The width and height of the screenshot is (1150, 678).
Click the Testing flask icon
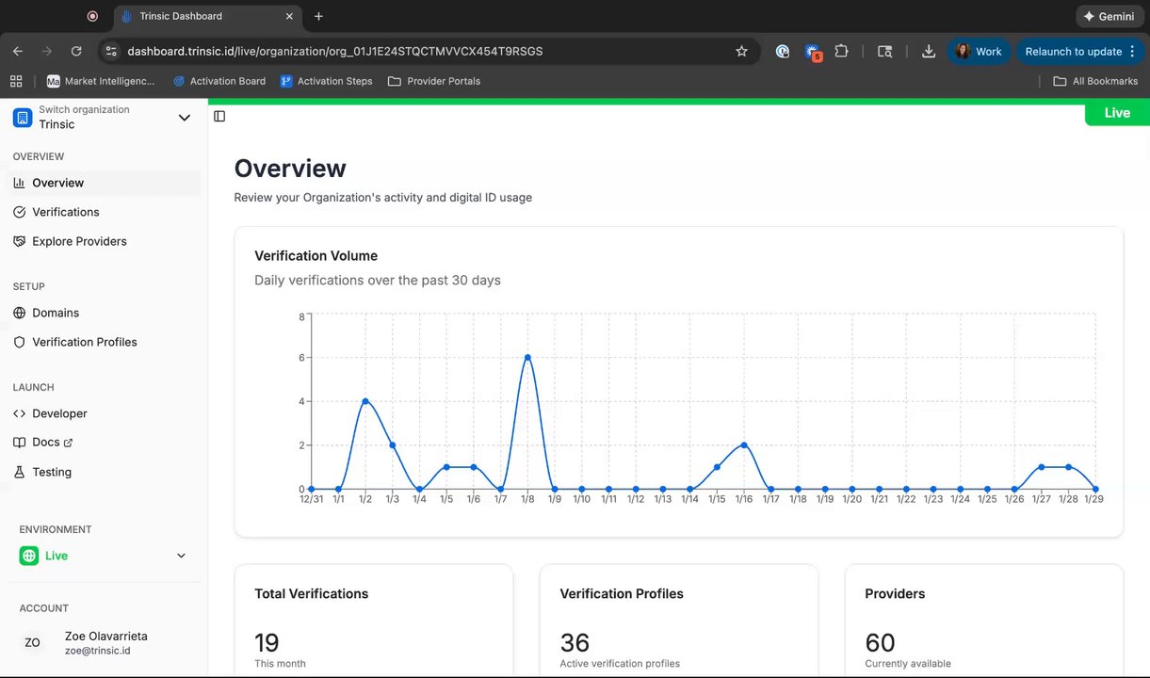point(20,472)
